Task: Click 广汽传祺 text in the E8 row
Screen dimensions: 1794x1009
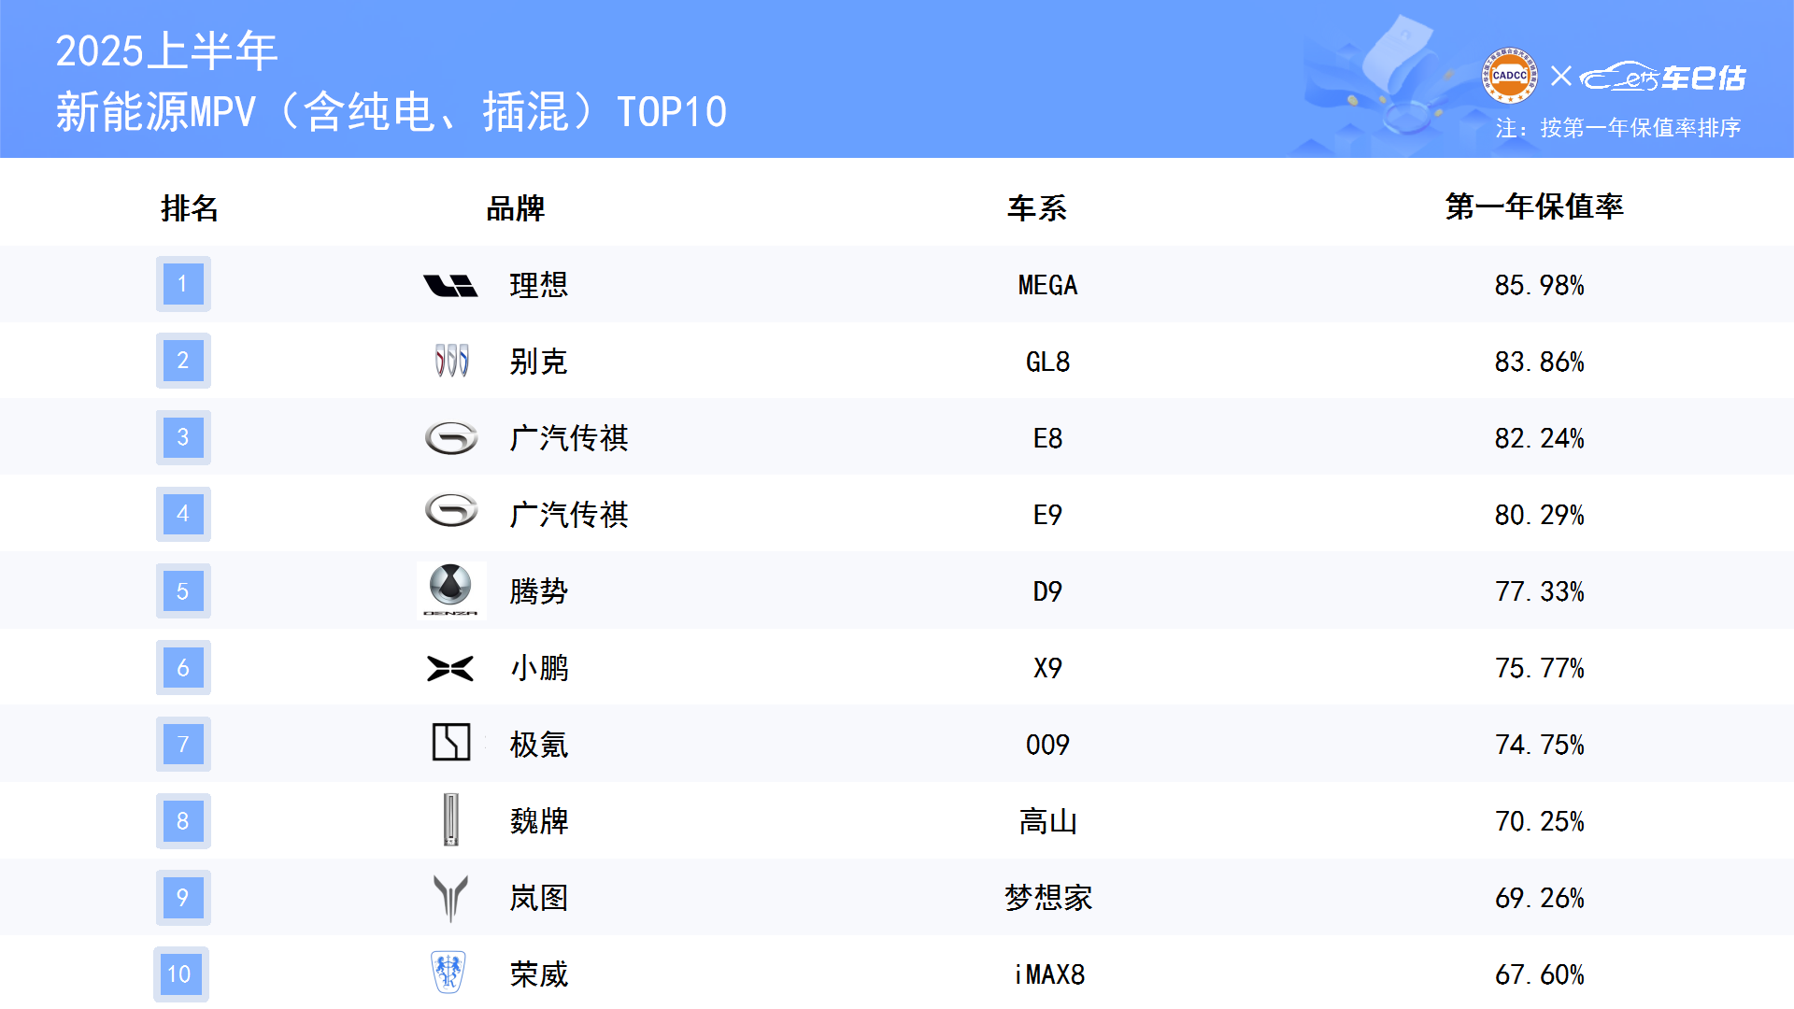Action: pyautogui.click(x=569, y=437)
